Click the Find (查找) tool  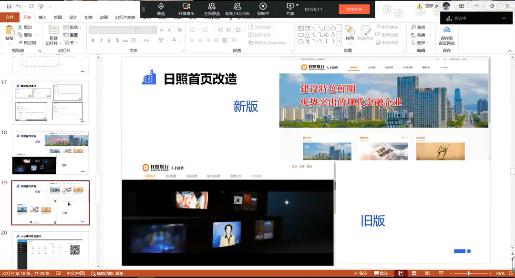[418, 27]
